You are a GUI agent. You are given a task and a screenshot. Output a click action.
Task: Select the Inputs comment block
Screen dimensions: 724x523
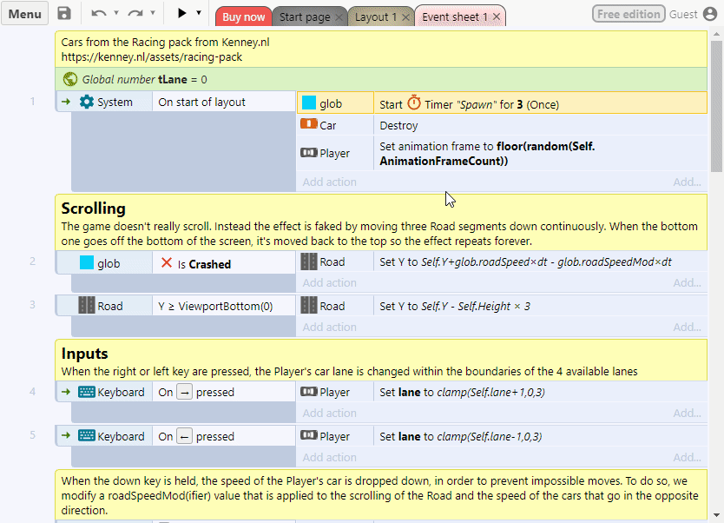pyautogui.click(x=381, y=361)
